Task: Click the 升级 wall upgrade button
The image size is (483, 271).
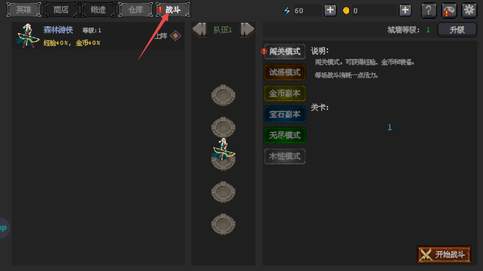Action: [457, 30]
